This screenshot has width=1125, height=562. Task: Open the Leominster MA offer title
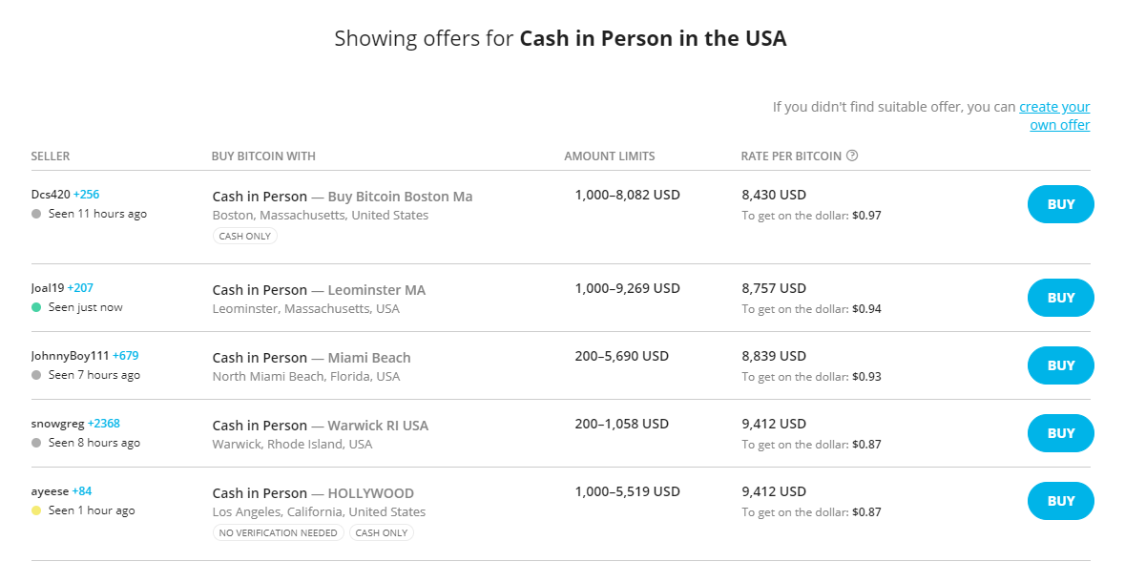pyautogui.click(x=376, y=290)
